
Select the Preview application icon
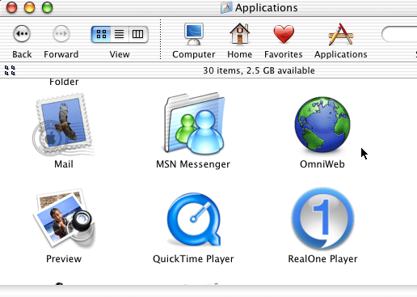pos(64,218)
